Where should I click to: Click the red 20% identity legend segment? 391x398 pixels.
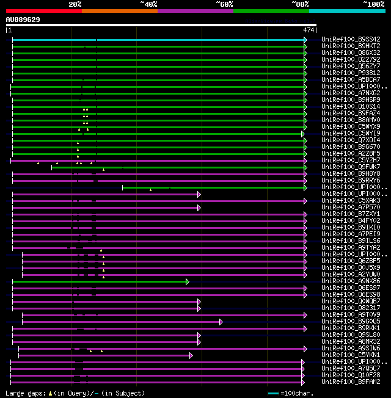(44, 11)
